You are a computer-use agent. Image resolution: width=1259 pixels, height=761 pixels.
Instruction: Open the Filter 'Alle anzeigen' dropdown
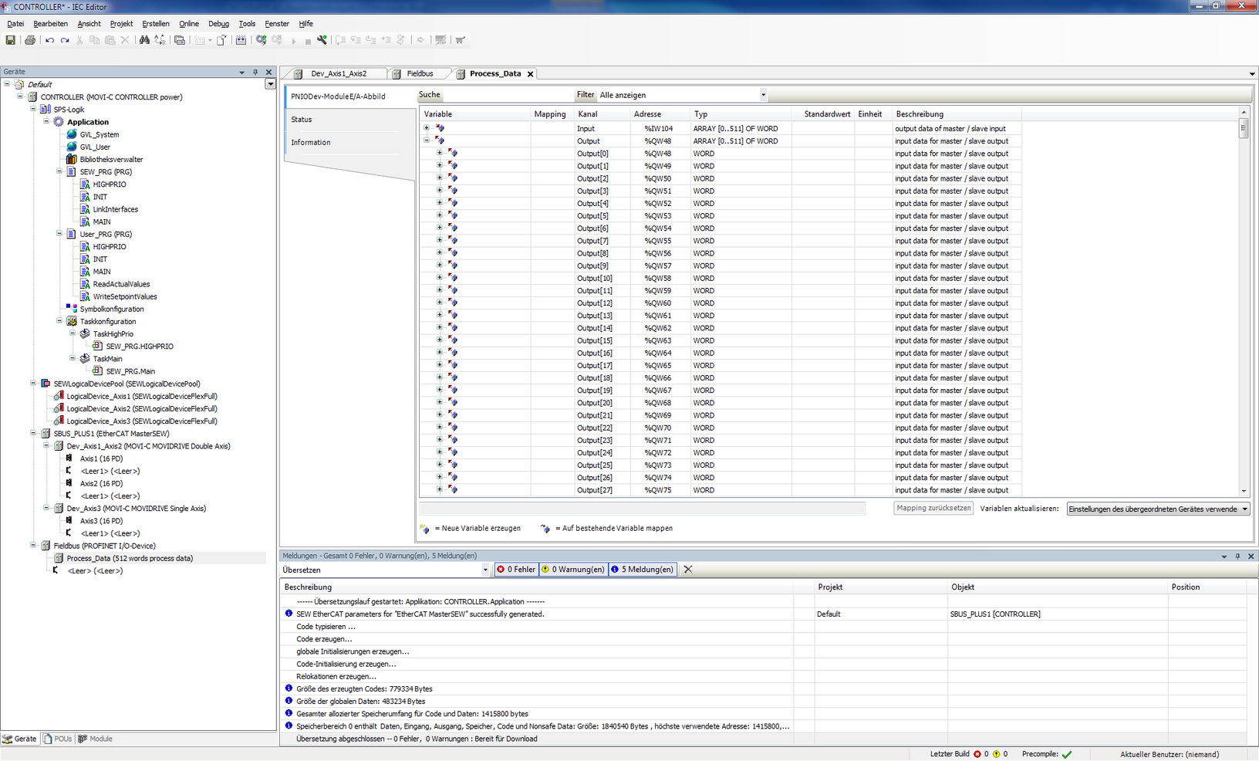click(763, 95)
